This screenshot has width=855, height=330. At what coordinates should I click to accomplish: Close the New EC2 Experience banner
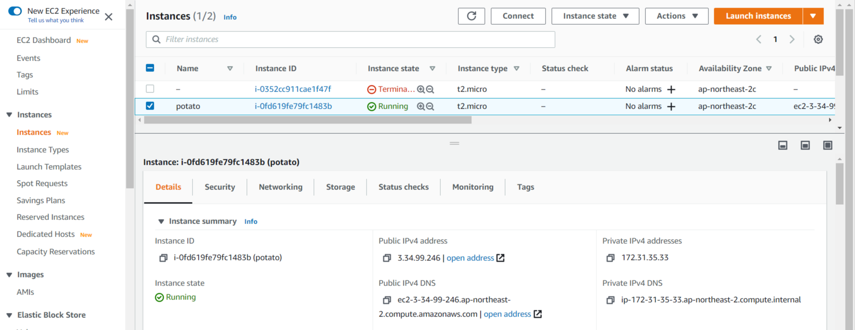pos(108,17)
